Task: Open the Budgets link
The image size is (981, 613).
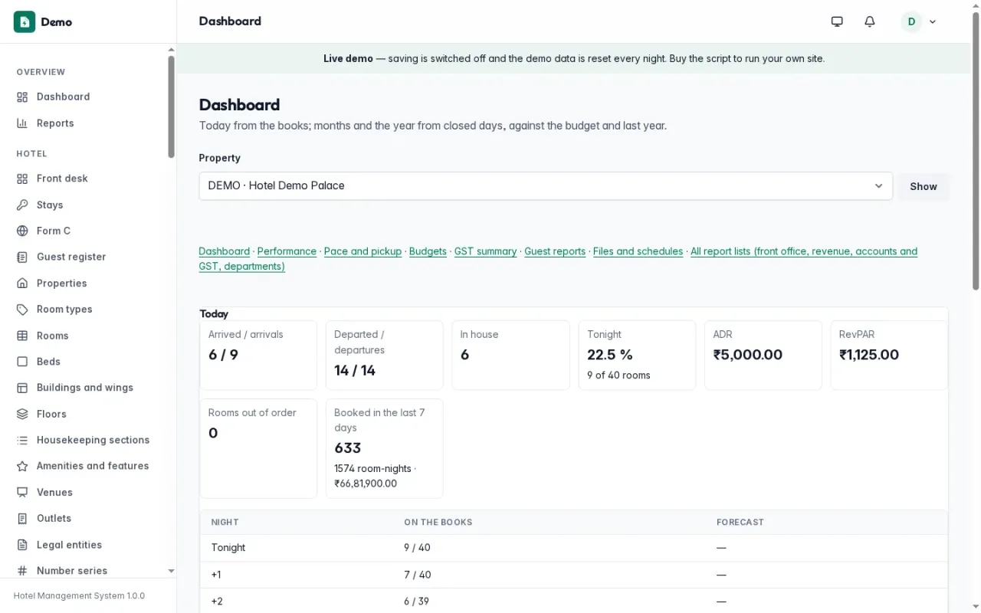Action: [x=428, y=251]
